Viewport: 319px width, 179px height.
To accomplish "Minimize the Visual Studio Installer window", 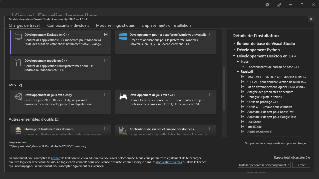I will click(290, 5).
